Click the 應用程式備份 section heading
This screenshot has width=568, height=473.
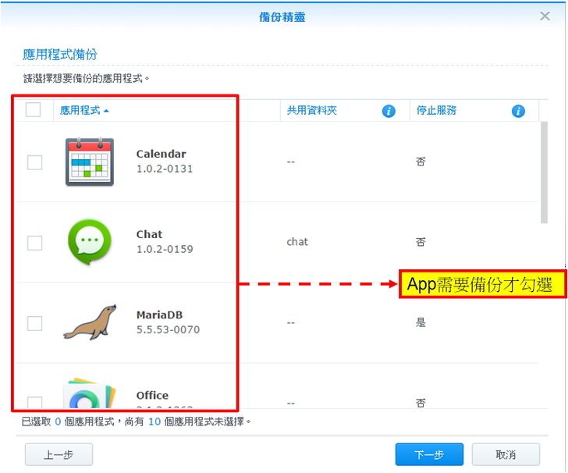60,55
